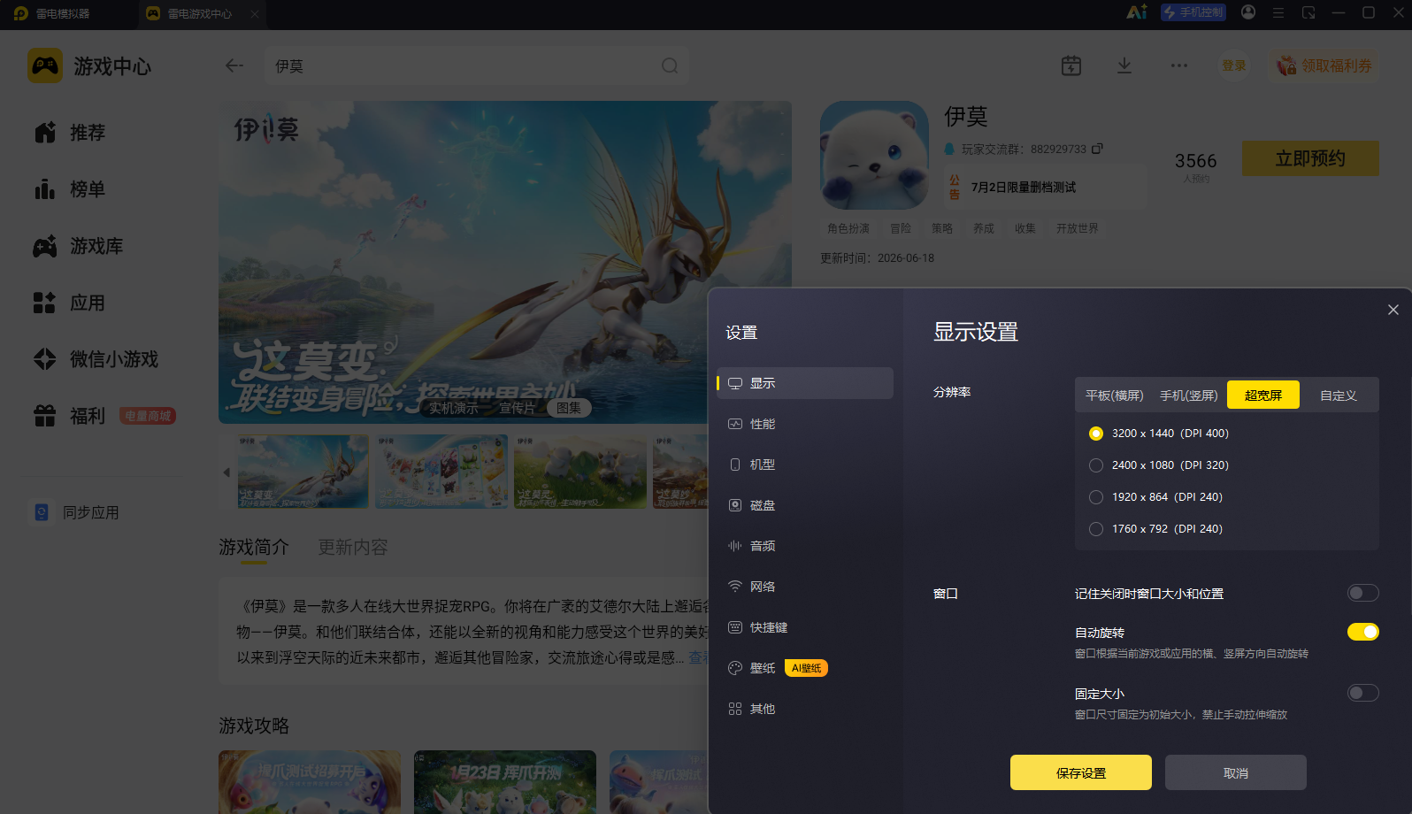Open the 应用 apps section
1412x814 pixels.
coord(71,303)
